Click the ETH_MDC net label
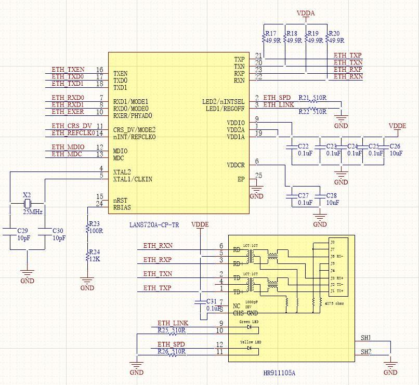The width and height of the screenshot is (419, 385). tap(67, 154)
